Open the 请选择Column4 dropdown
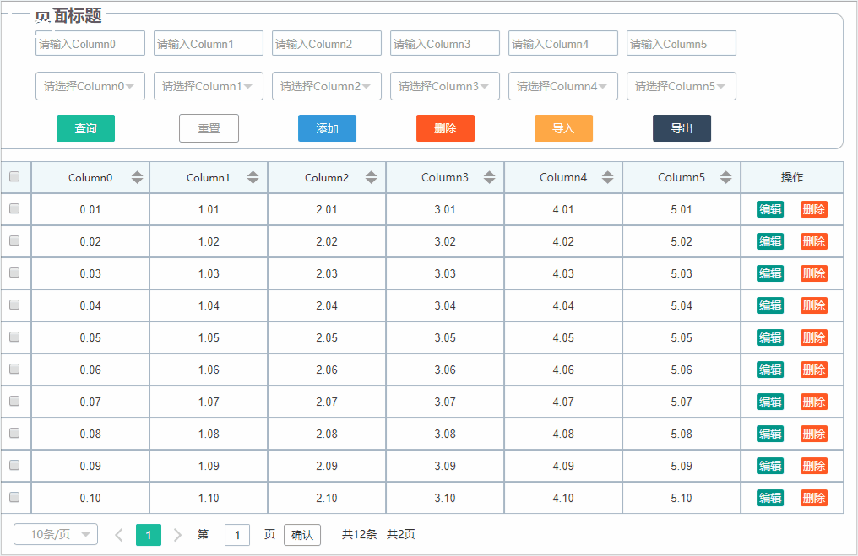The width and height of the screenshot is (858, 556). click(x=563, y=86)
